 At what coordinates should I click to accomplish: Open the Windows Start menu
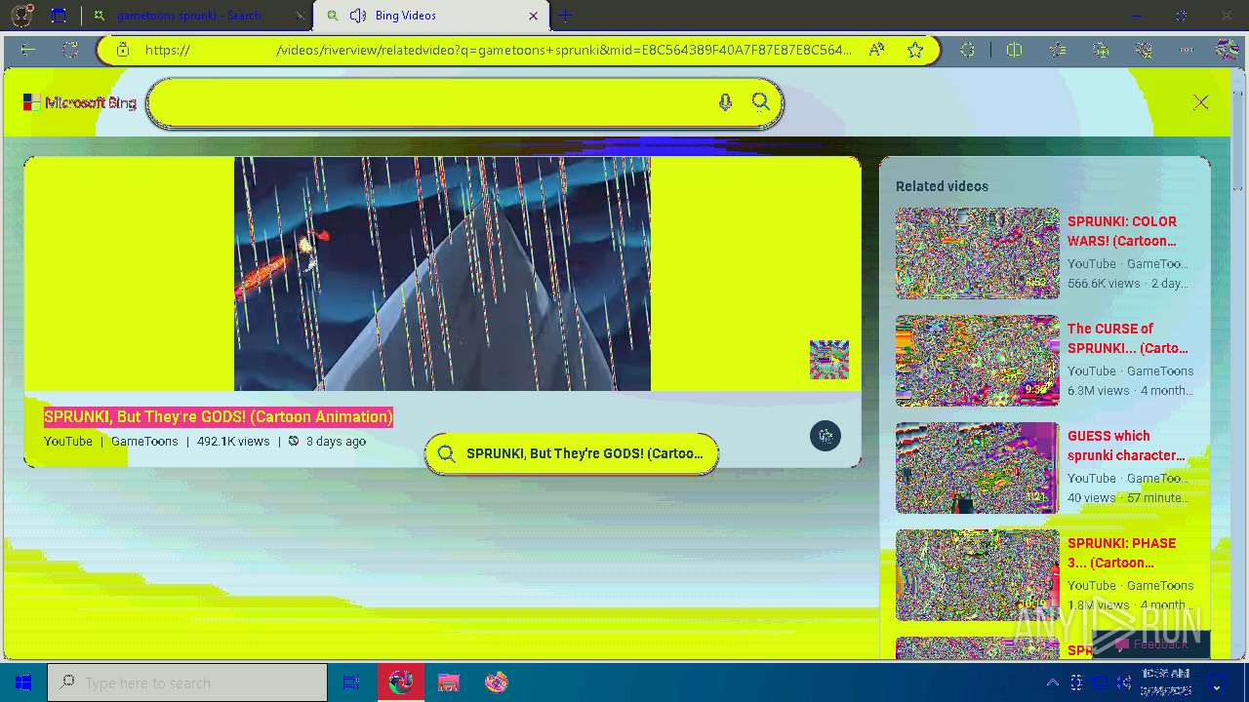(23, 682)
